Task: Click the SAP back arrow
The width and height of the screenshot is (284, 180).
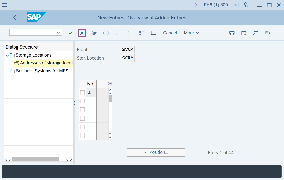Action: pyautogui.click(x=15, y=17)
